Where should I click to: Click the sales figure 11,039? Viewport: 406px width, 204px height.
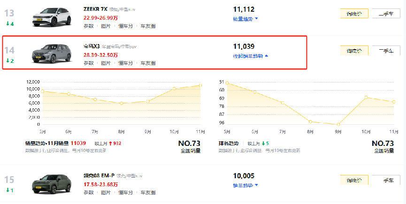(x=244, y=46)
